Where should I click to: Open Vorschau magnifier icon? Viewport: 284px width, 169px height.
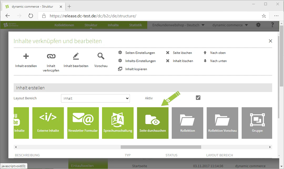[101, 56]
